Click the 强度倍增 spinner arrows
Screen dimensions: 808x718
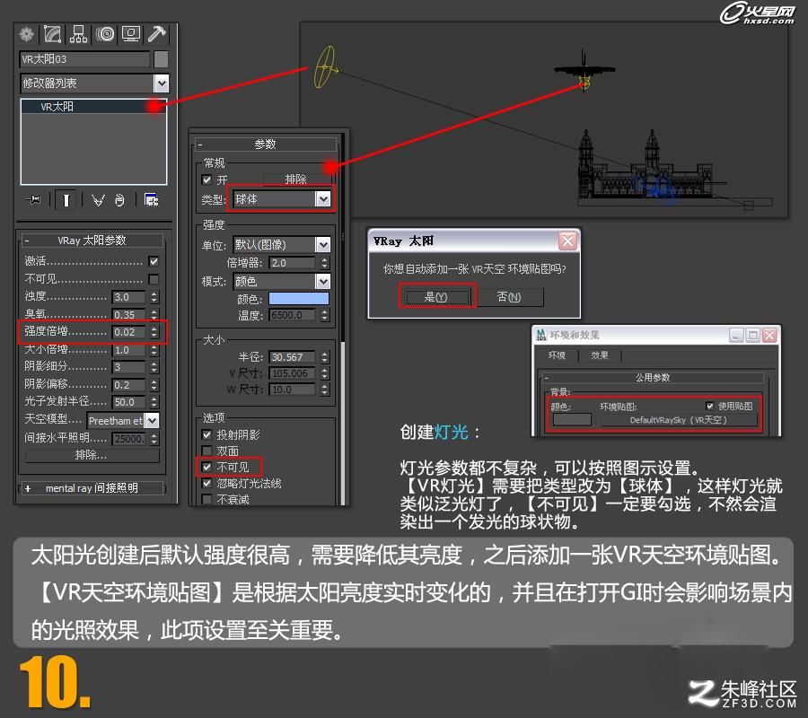pyautogui.click(x=154, y=332)
